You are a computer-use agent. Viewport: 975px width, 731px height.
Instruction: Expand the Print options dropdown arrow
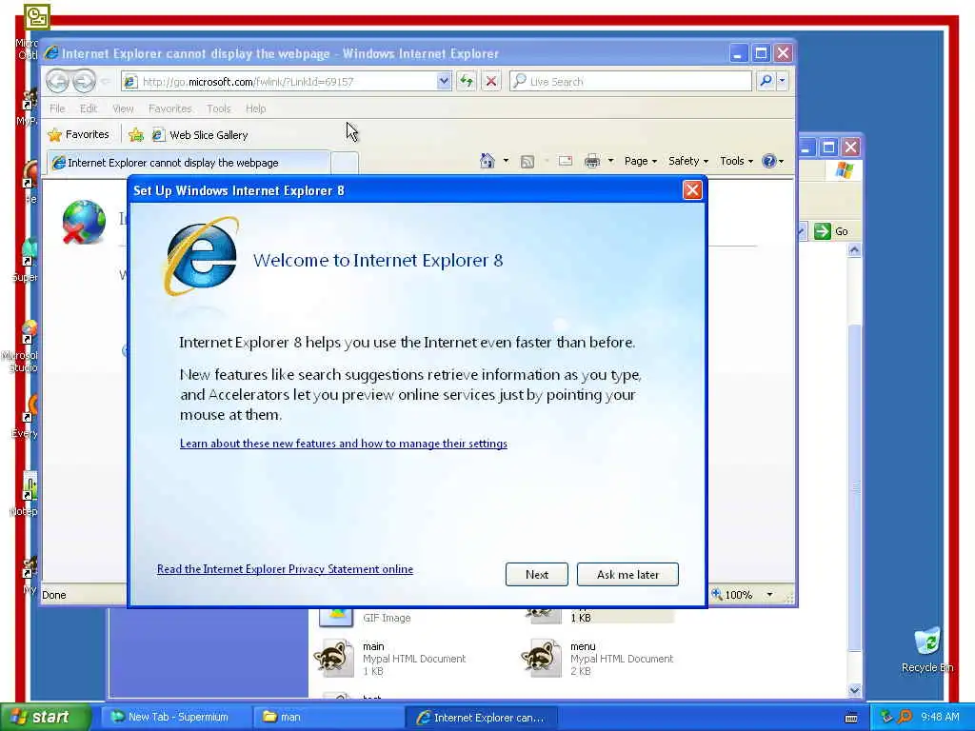610,161
